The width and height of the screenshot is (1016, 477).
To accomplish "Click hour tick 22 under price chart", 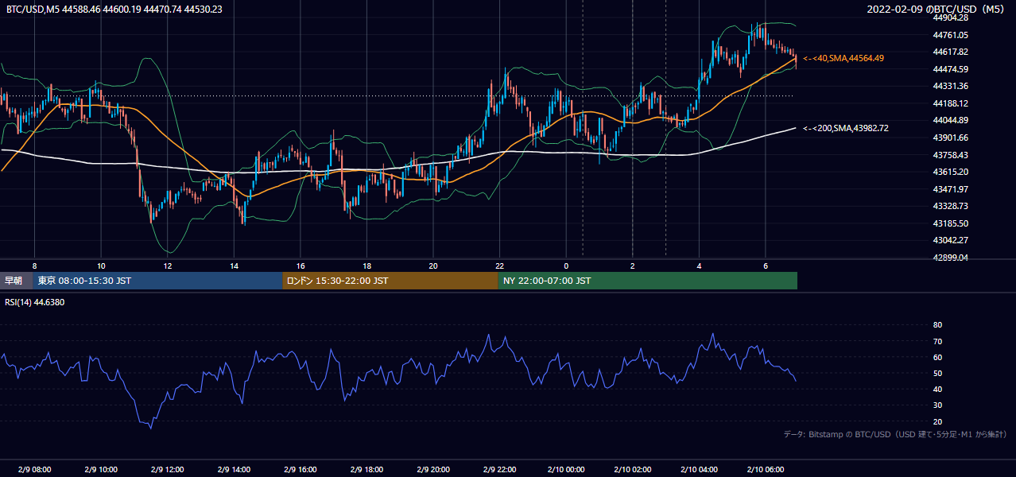I will [x=499, y=266].
